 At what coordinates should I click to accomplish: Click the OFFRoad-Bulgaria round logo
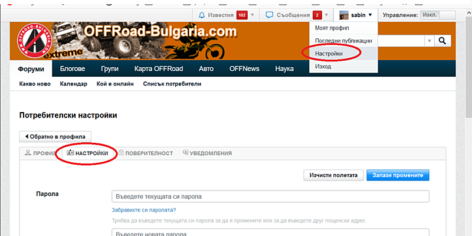pos(35,41)
